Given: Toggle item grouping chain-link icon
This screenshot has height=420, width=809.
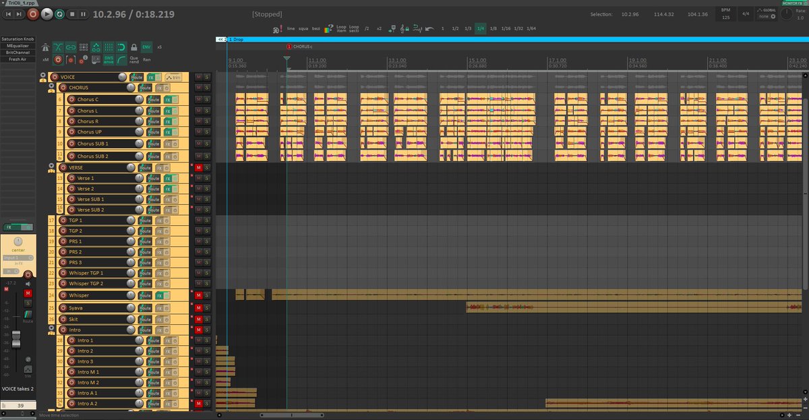Looking at the screenshot, I should click(70, 47).
